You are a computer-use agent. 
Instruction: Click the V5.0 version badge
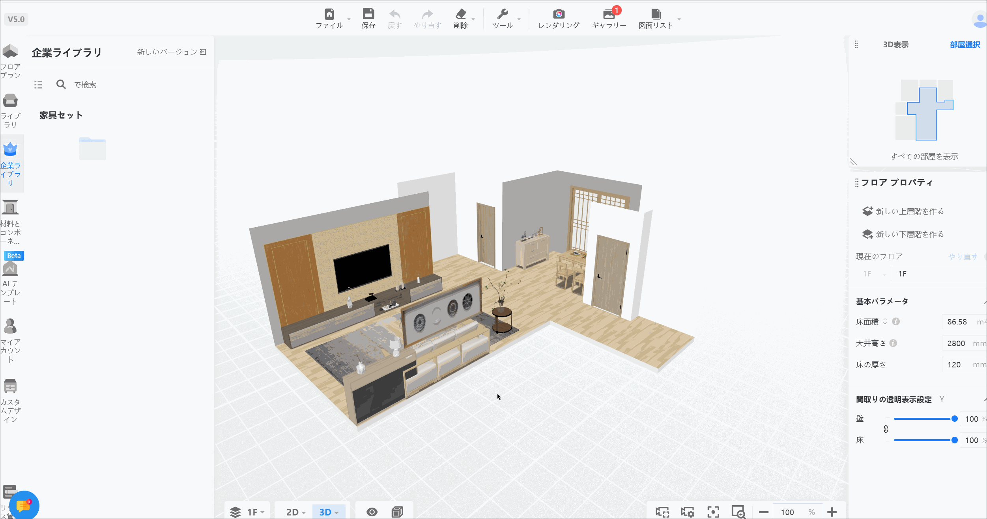click(16, 19)
